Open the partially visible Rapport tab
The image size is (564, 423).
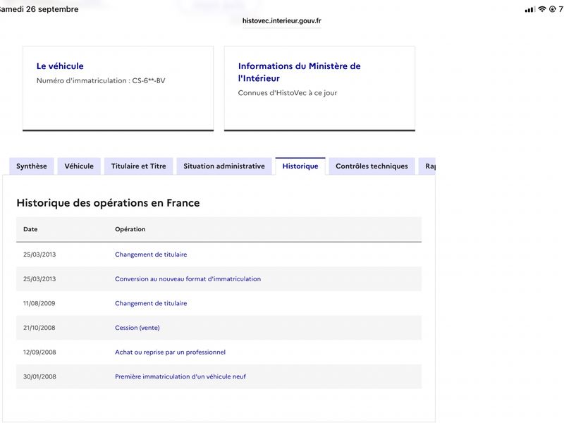coord(427,166)
